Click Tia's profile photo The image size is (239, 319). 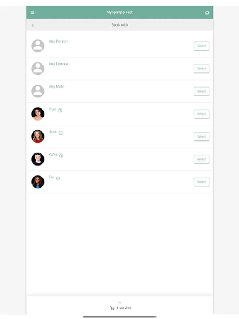(38, 182)
